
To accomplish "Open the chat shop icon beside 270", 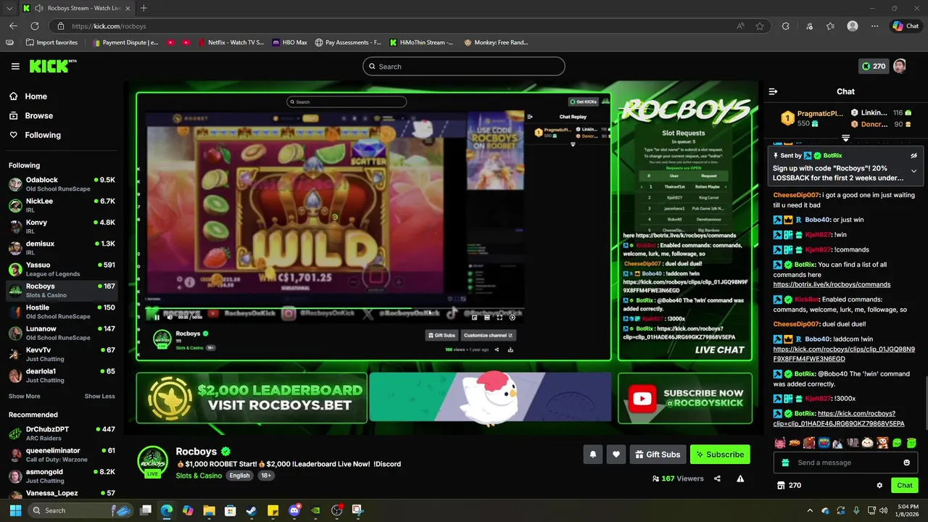I will [x=781, y=485].
